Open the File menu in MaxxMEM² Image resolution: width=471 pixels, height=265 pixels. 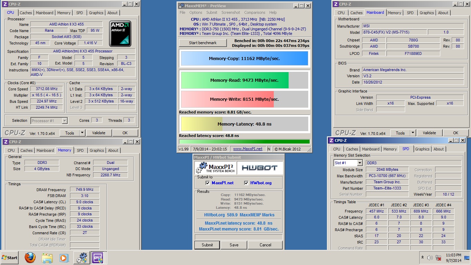pos(182,12)
